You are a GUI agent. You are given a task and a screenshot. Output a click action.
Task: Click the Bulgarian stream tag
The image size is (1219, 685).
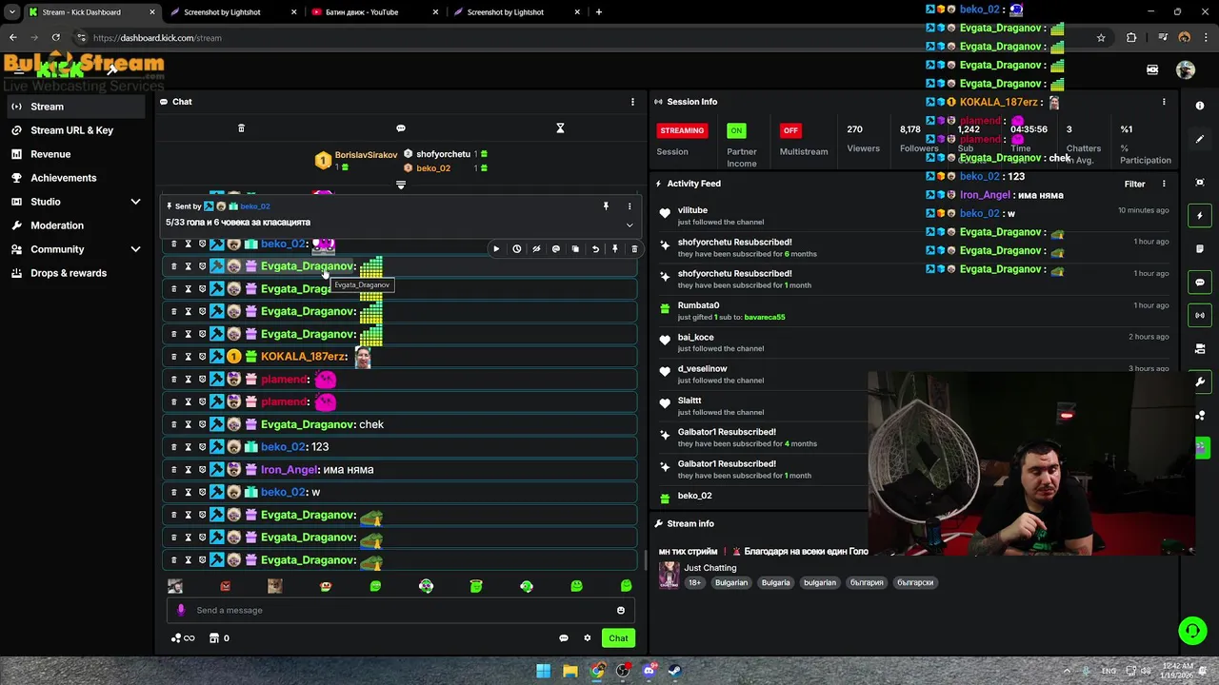(x=731, y=582)
